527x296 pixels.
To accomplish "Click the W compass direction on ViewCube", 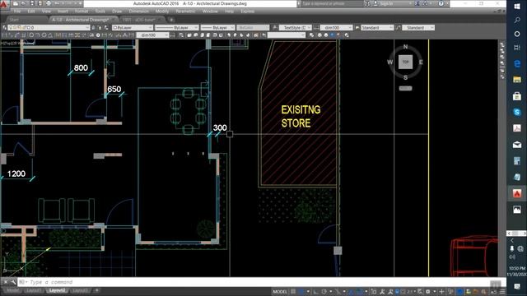I will point(389,62).
